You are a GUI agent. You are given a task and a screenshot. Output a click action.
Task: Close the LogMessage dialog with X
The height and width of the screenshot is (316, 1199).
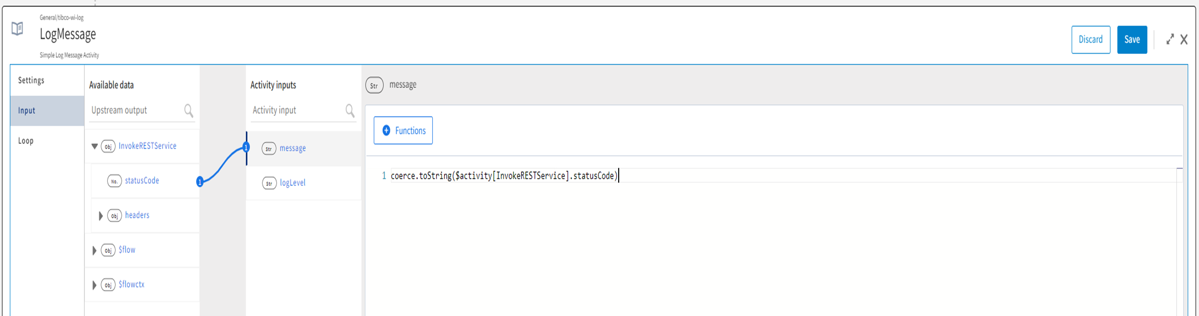click(x=1184, y=39)
